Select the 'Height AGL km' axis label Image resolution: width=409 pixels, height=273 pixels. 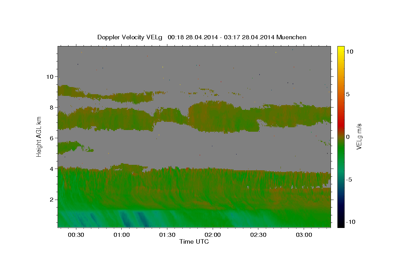tap(39, 136)
